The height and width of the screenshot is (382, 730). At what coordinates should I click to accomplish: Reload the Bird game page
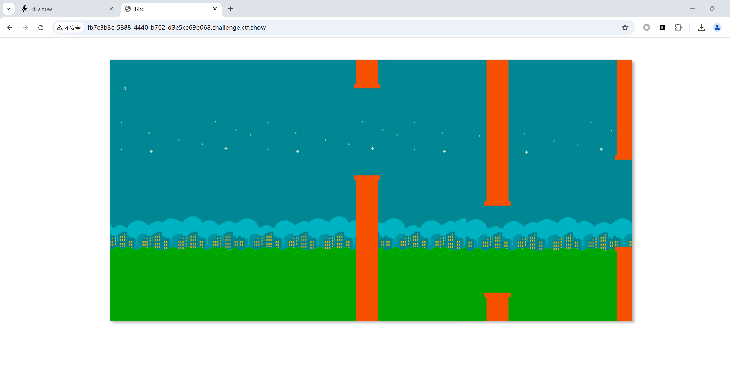[41, 28]
